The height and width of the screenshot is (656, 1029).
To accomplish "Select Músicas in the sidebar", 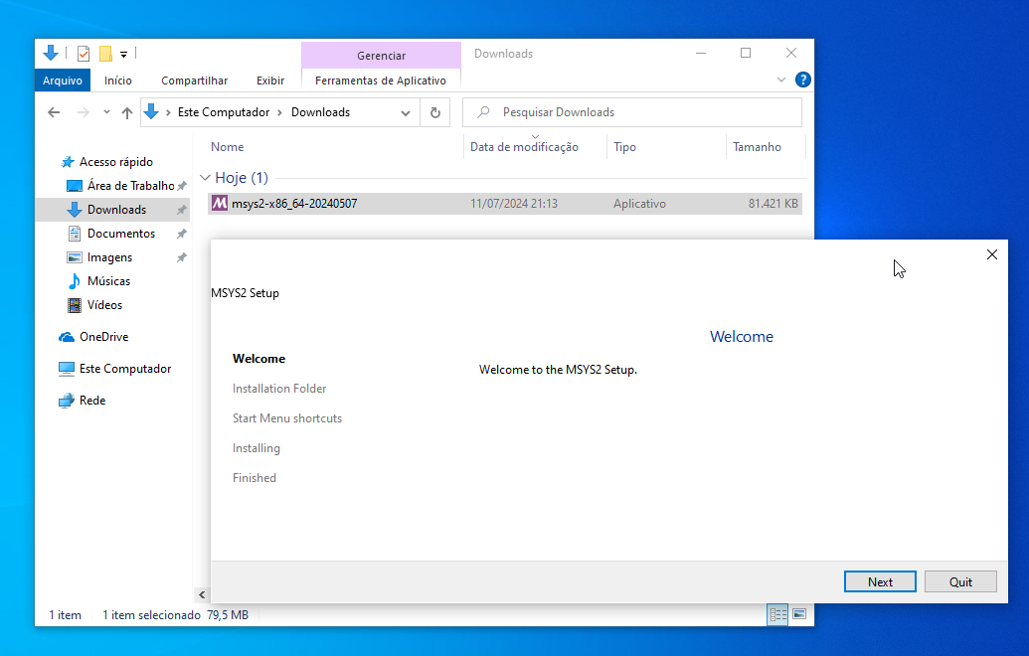I will point(108,281).
